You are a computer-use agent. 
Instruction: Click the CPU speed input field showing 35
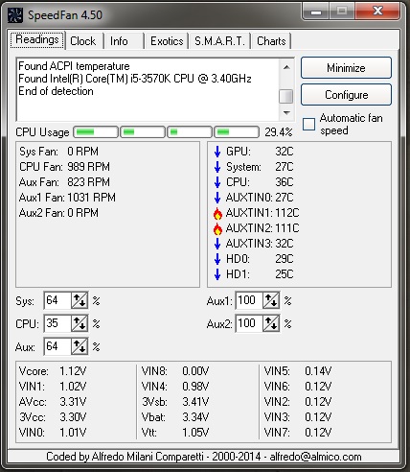click(57, 323)
